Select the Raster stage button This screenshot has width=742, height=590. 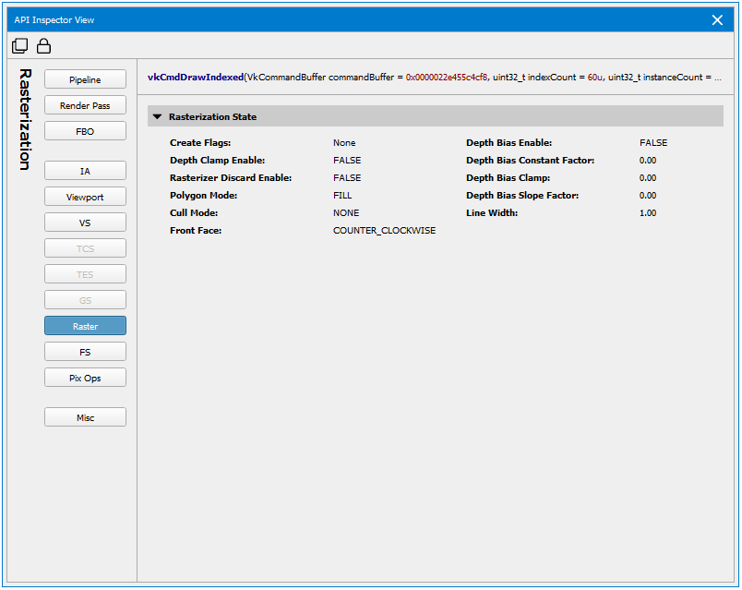point(85,326)
